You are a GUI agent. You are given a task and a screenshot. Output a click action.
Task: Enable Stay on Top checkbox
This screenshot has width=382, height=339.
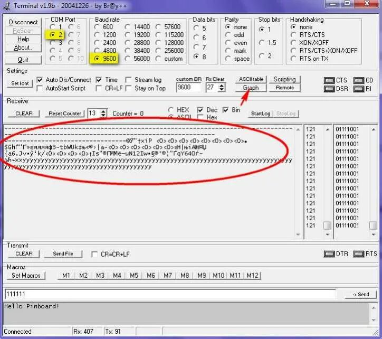128,88
